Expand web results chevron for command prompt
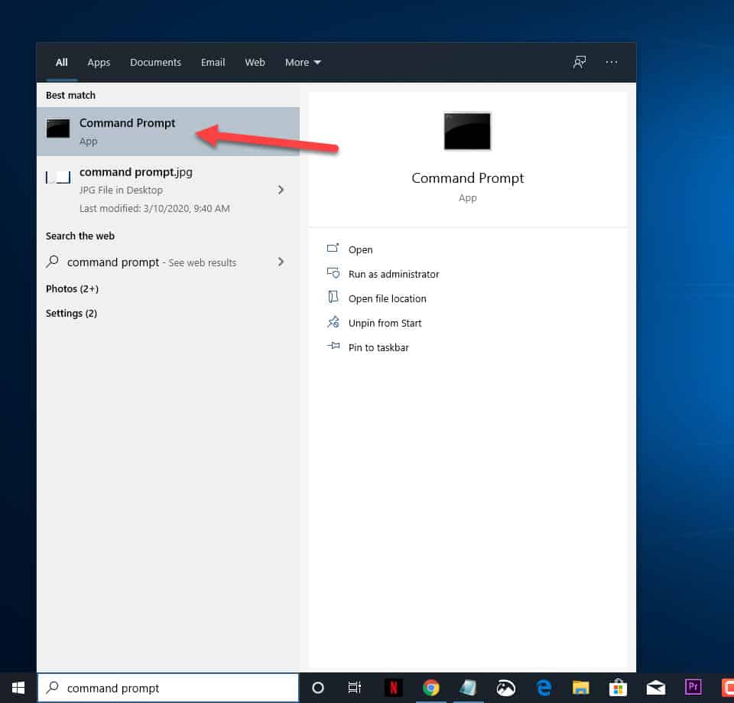Viewport: 734px width, 703px height. pyautogui.click(x=281, y=262)
